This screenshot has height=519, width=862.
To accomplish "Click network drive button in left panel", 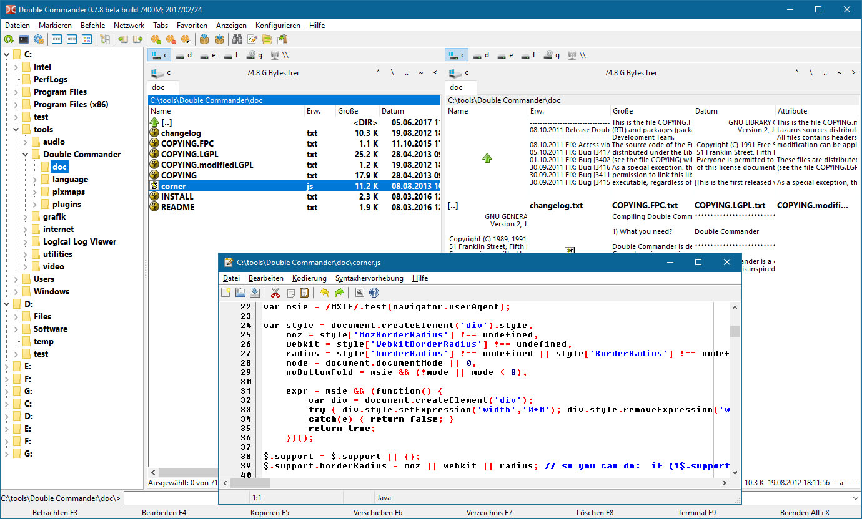I will point(280,55).
